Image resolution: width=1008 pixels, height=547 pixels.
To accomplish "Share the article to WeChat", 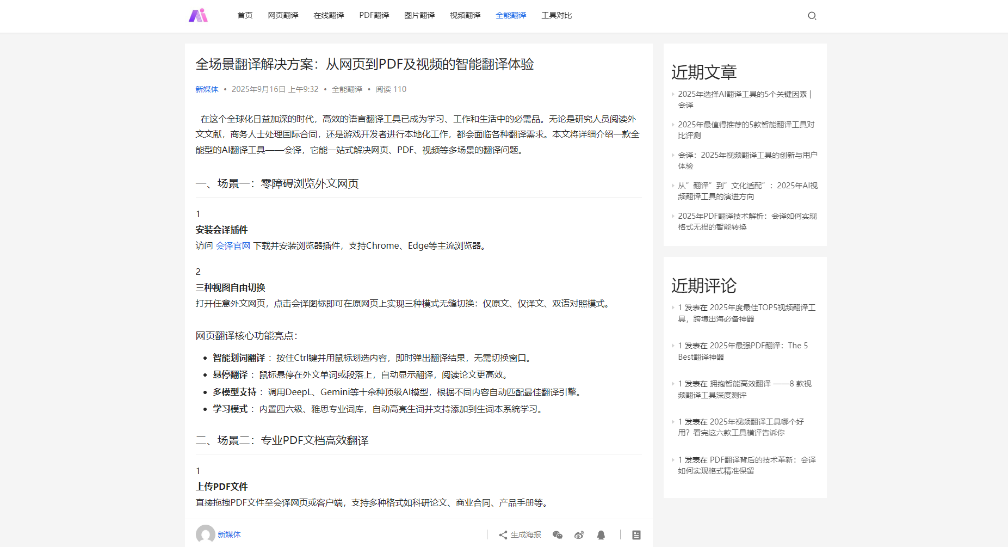I will (x=558, y=534).
